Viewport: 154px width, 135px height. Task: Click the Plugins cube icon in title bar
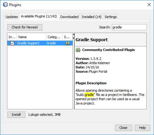pos(5,5)
